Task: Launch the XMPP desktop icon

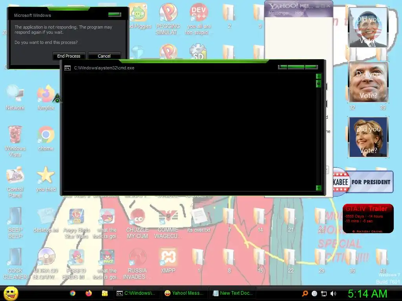Action: click(x=168, y=261)
